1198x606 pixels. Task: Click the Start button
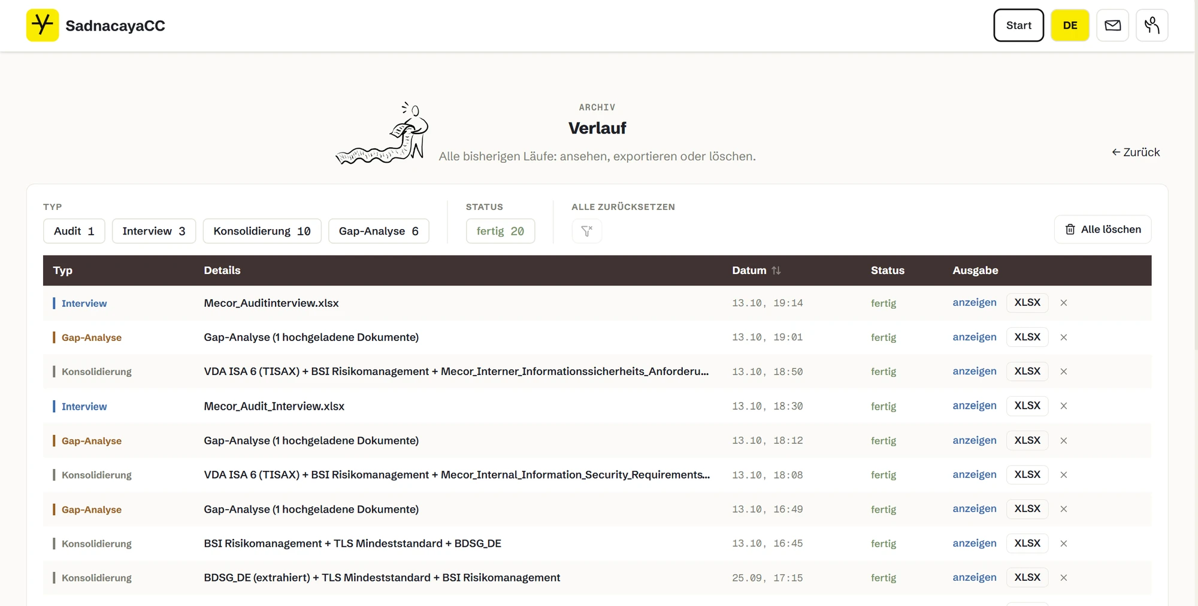tap(1018, 25)
